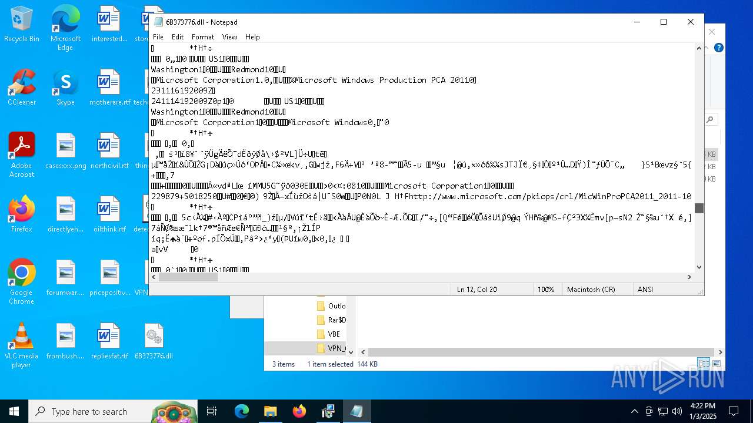Select 6B373776.dll file on desktop
This screenshot has width=753, height=423.
[x=154, y=342]
